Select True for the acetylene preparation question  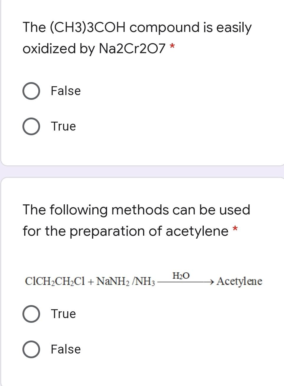click(31, 314)
